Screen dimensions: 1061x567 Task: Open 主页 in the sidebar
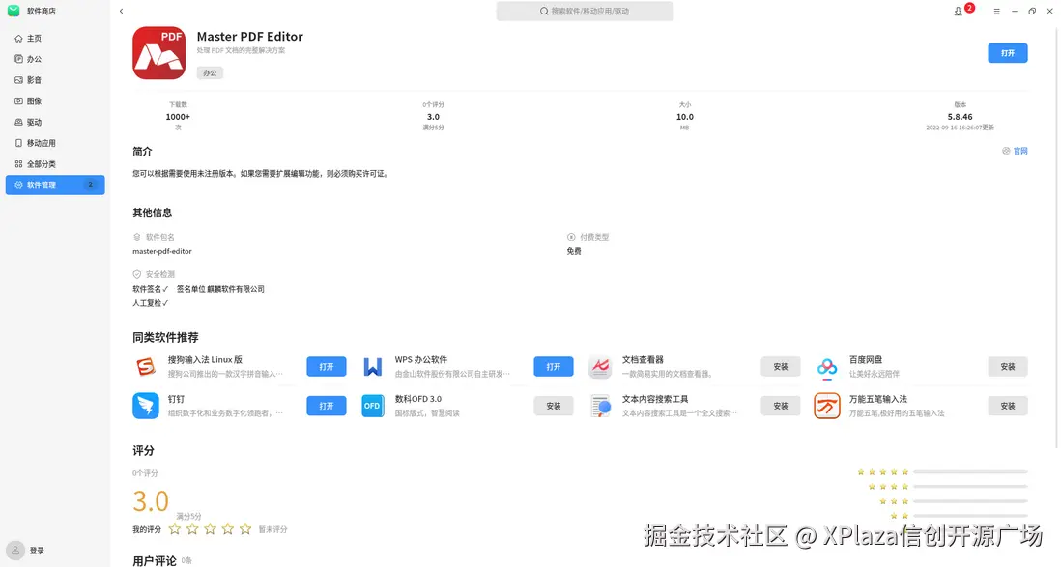[55, 39]
